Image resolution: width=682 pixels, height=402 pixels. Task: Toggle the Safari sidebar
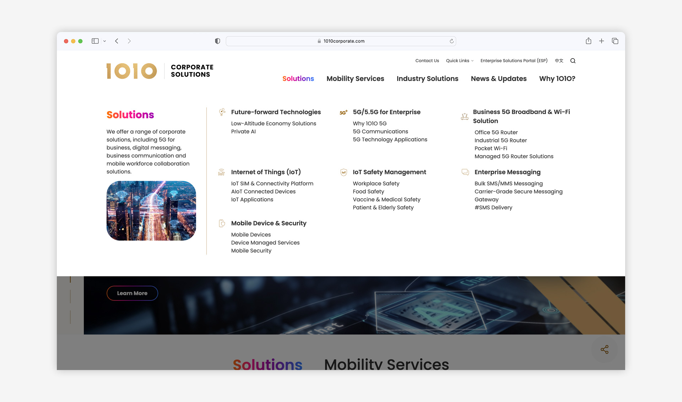click(95, 41)
